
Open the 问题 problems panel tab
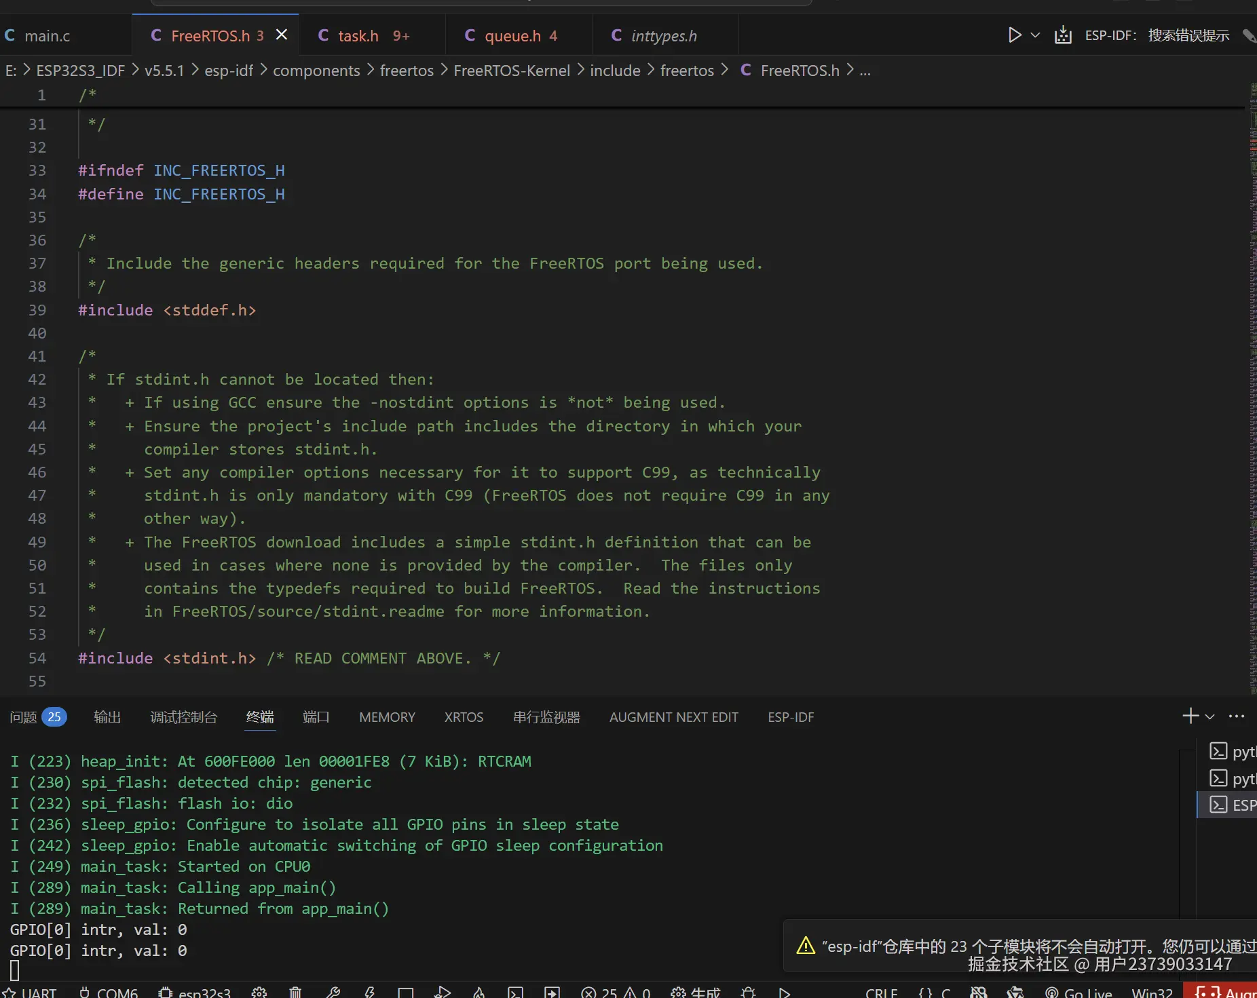point(24,717)
